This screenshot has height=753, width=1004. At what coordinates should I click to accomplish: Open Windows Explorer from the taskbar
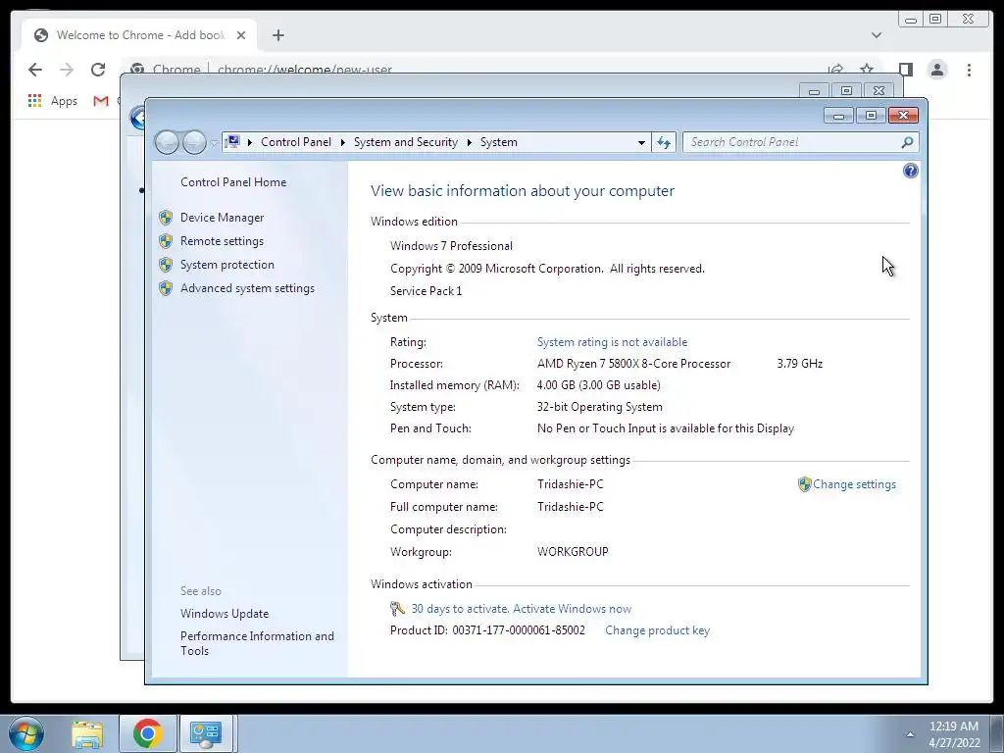point(87,733)
